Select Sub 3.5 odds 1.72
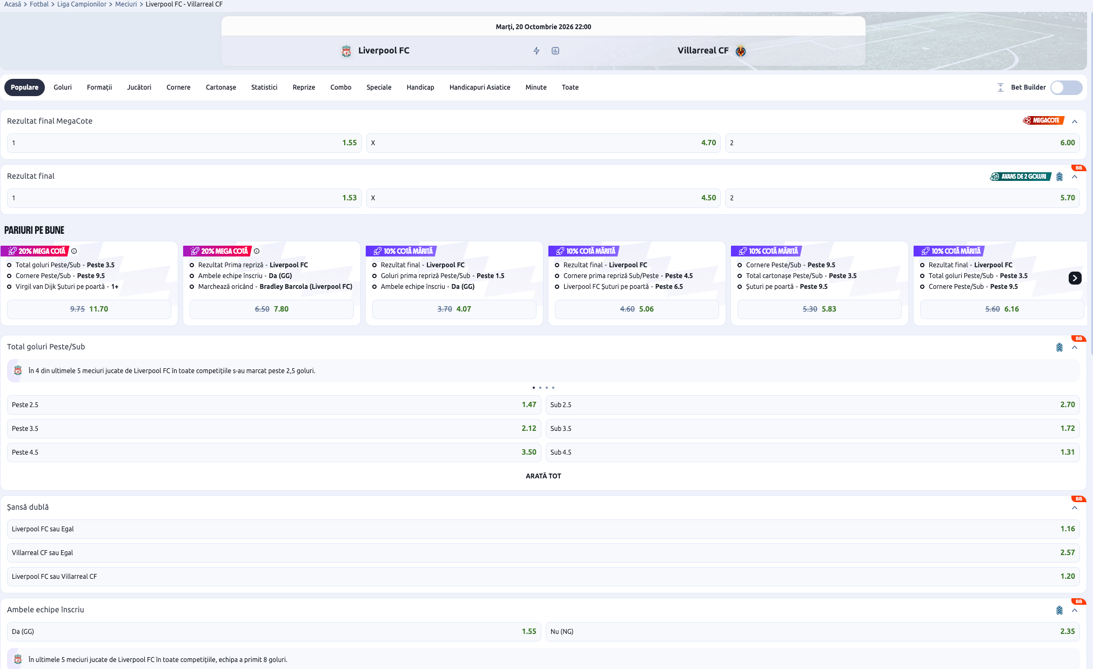 813,429
